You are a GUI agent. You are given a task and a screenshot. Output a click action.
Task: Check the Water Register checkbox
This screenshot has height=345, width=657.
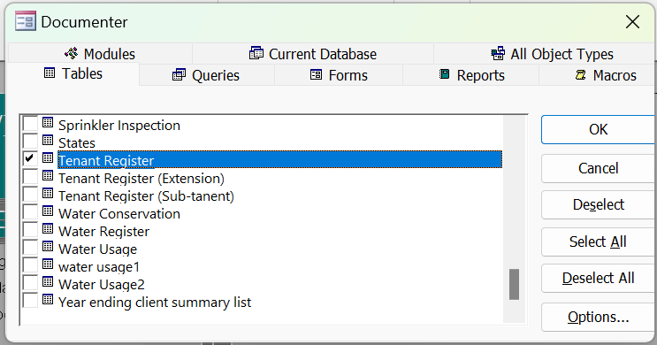(x=30, y=230)
